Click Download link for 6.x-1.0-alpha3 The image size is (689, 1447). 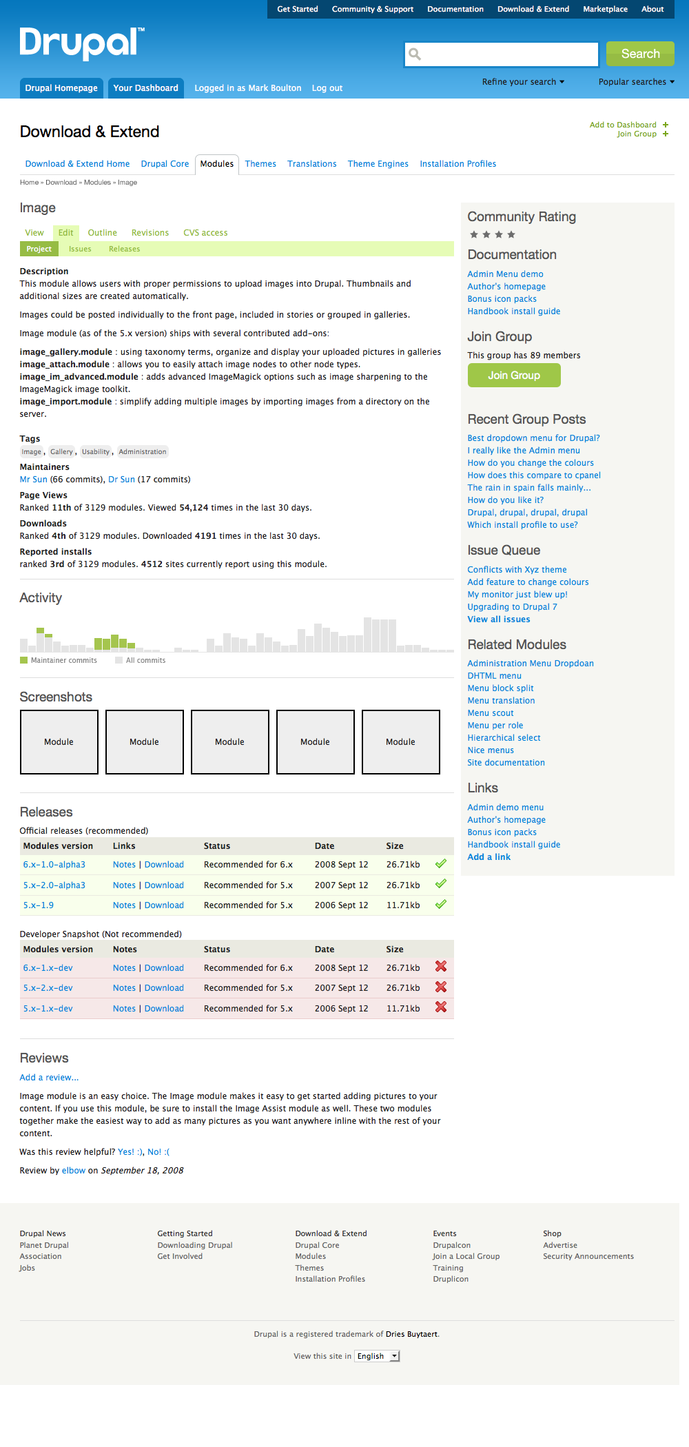pyautogui.click(x=164, y=865)
